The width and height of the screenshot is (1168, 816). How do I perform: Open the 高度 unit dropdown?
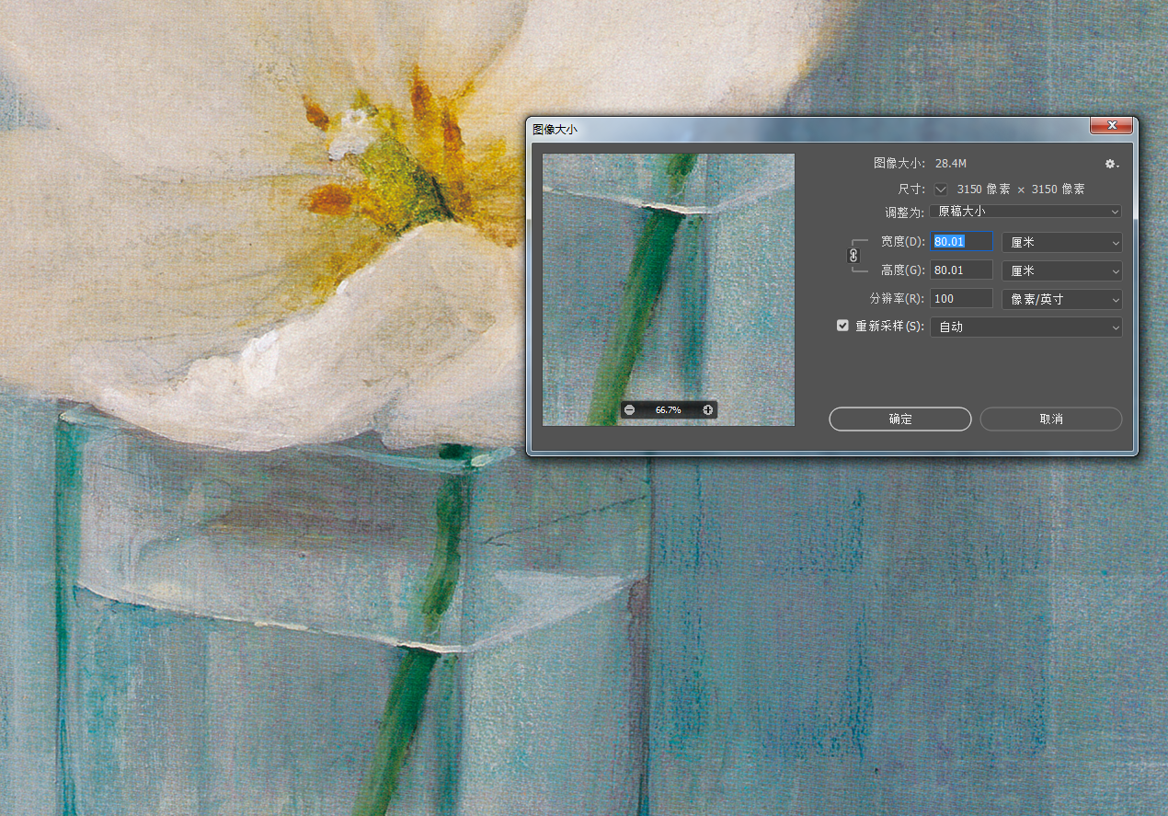tap(1061, 270)
